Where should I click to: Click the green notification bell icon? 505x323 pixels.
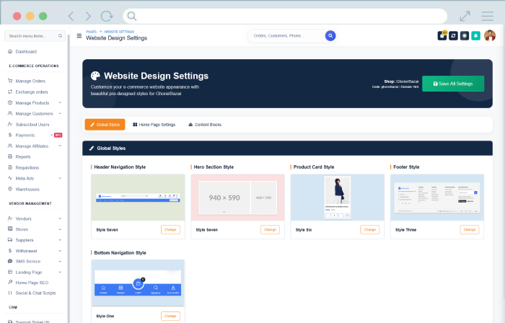tap(476, 35)
